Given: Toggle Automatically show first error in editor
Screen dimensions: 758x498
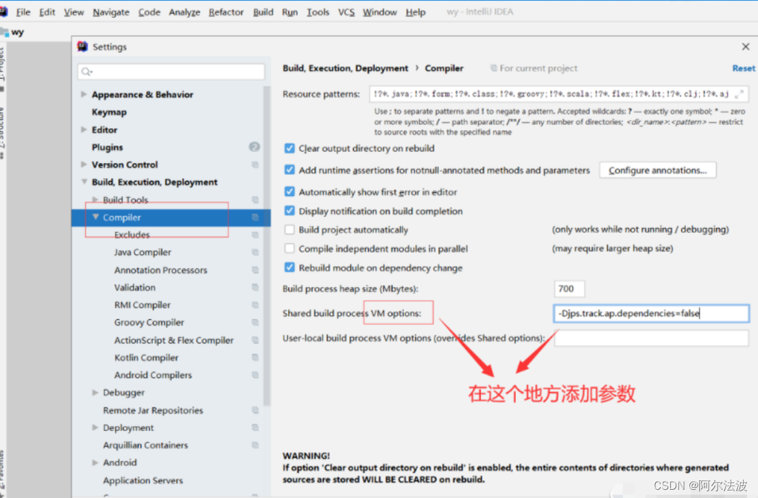Looking at the screenshot, I should tap(289, 192).
